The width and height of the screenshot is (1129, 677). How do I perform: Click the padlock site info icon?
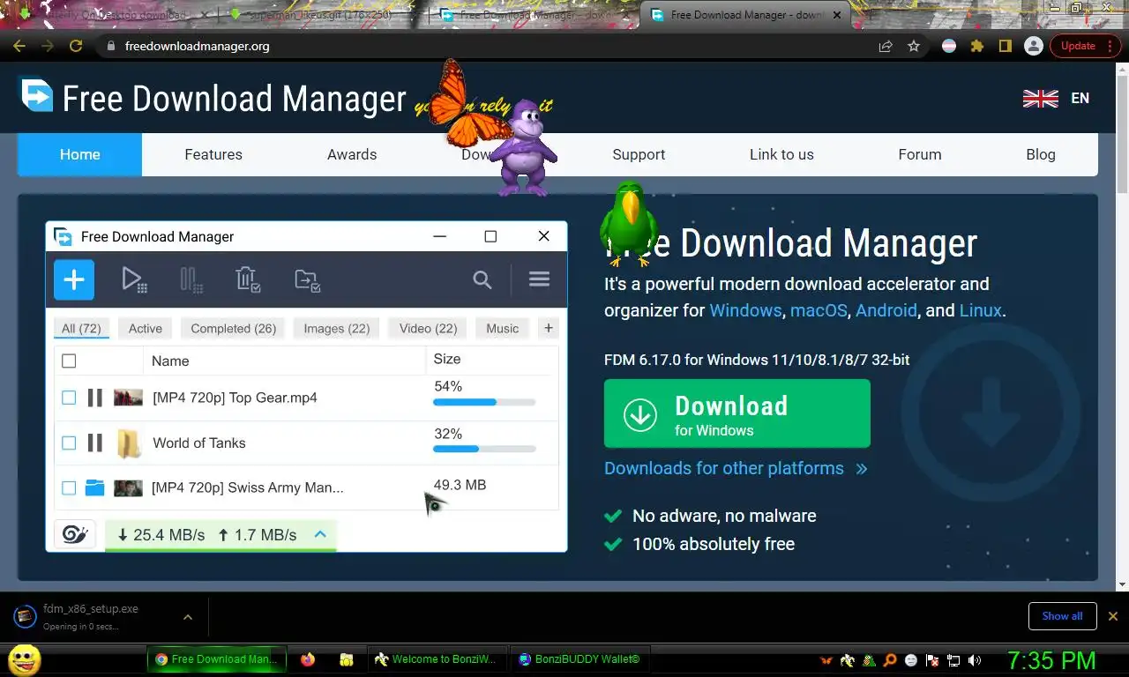(110, 46)
